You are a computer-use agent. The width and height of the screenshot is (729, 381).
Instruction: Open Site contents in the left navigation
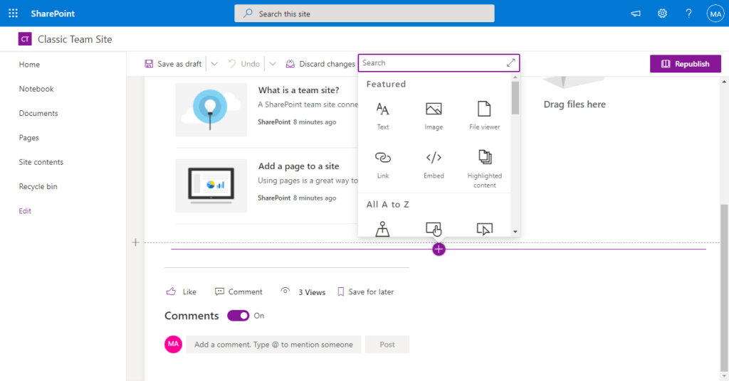click(41, 162)
